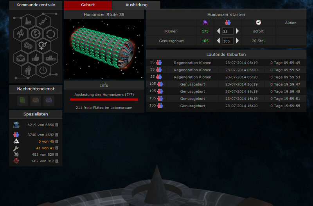The image size is (313, 206).
Task: Click '211 freie Plätze im Lebensraum' text
Action: pos(104,108)
